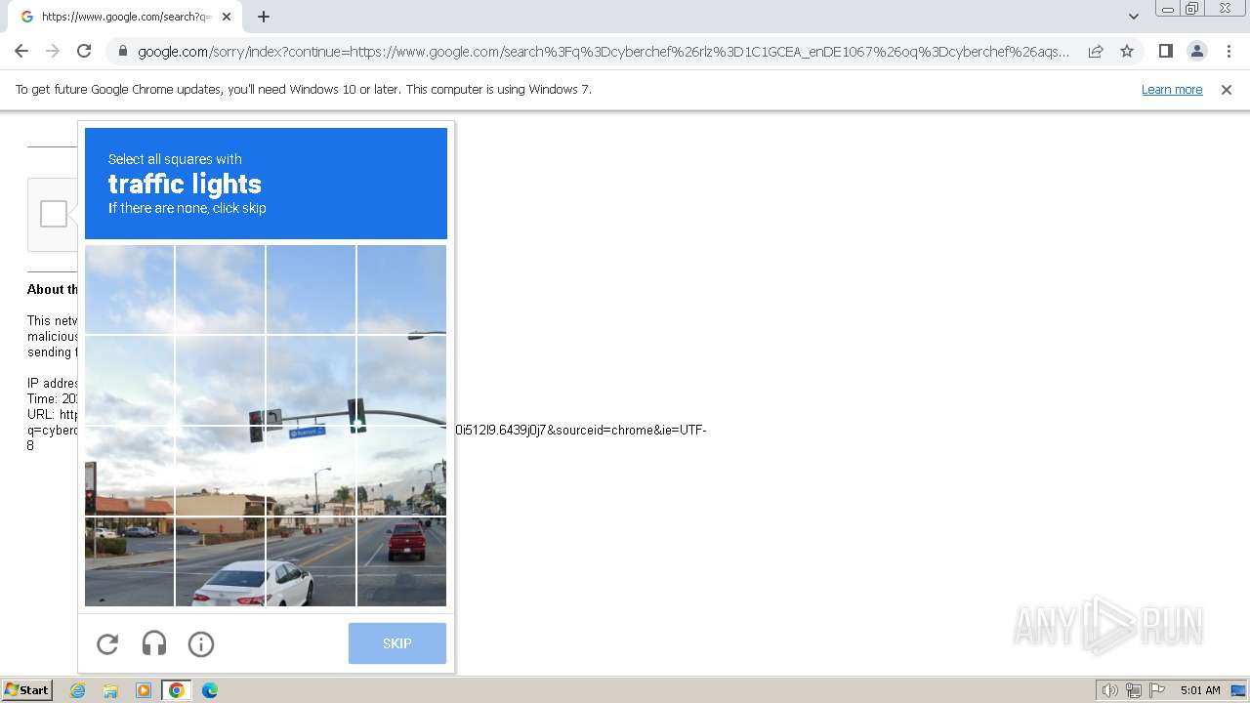
Task: Get a new captcha challenge
Action: [x=107, y=643]
